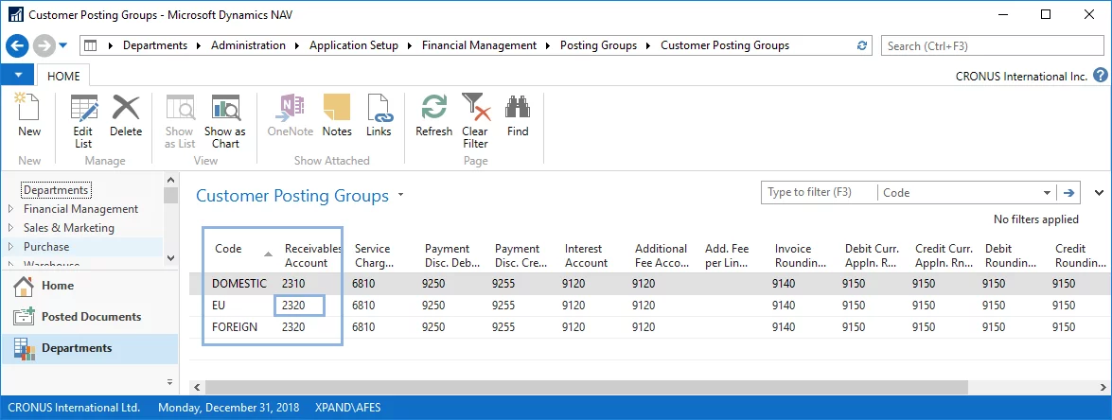Open the Customer Posting Groups title dropdown
1112x420 pixels.
pos(400,196)
